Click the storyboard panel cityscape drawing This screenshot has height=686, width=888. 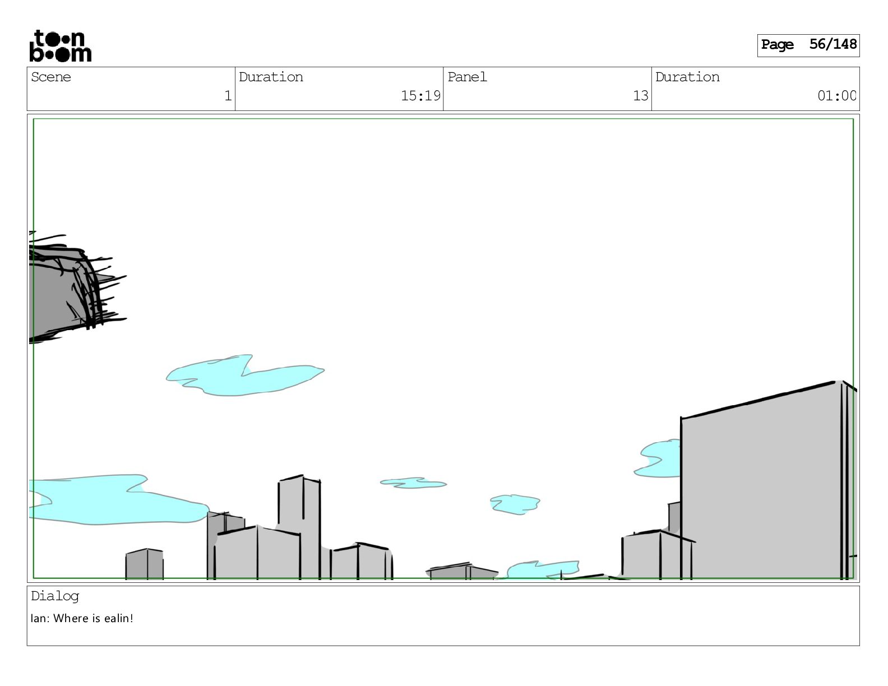(x=443, y=348)
